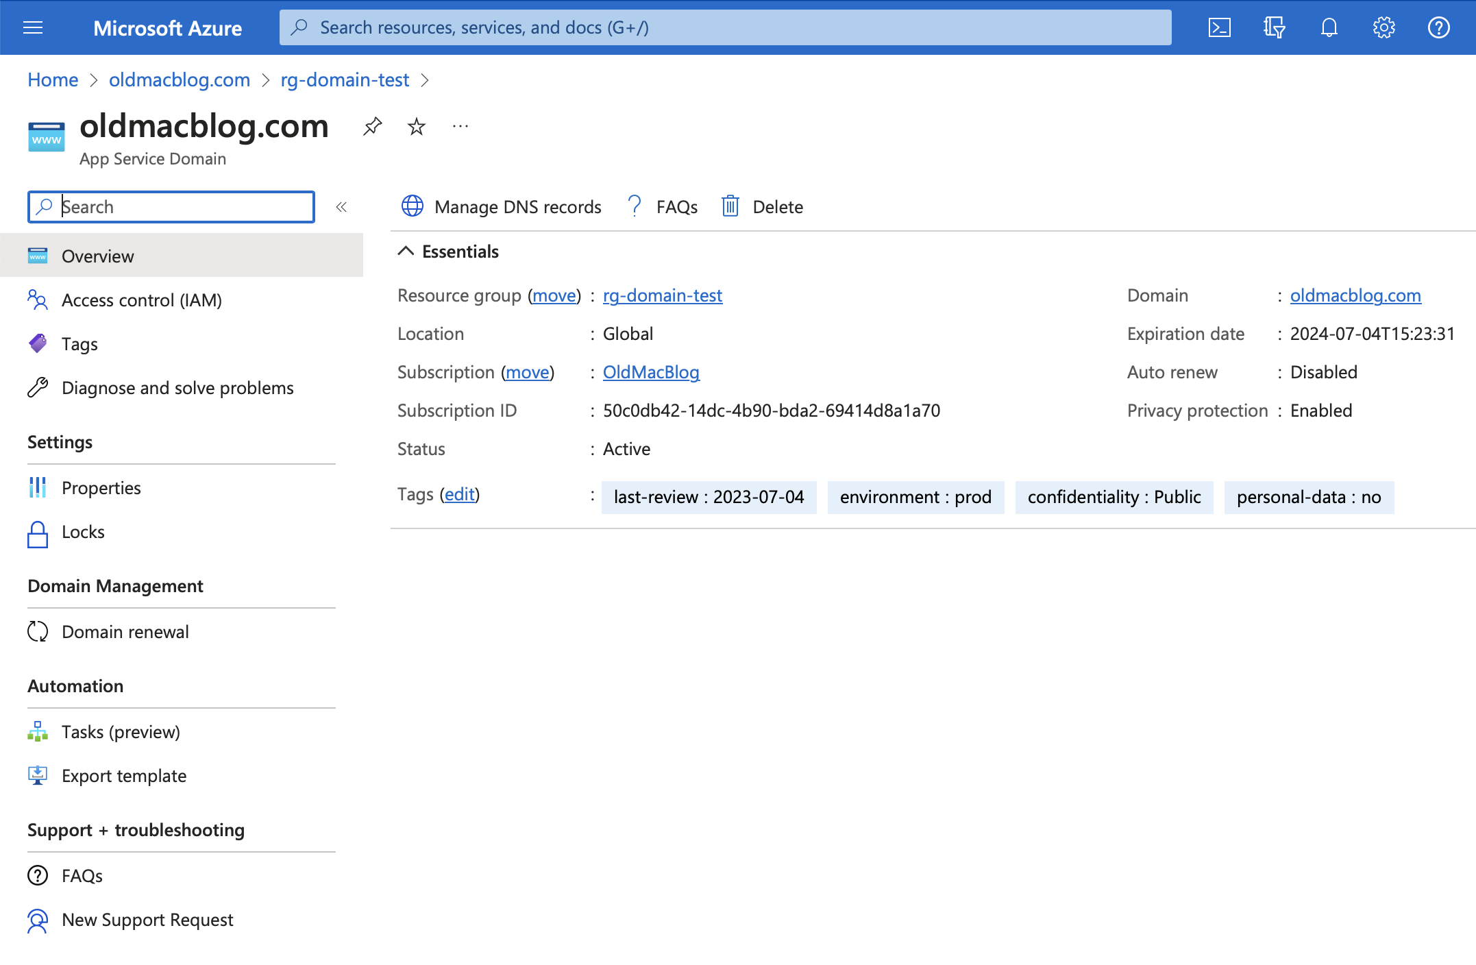1476x965 pixels.
Task: Click edit link next to Tags
Action: pos(460,494)
